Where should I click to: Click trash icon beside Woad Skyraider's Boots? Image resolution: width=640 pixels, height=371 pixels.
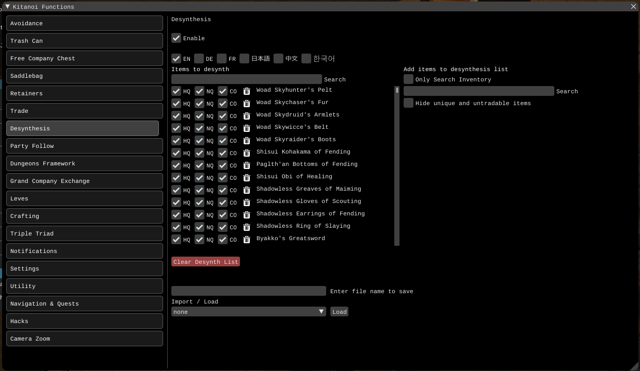point(247,140)
